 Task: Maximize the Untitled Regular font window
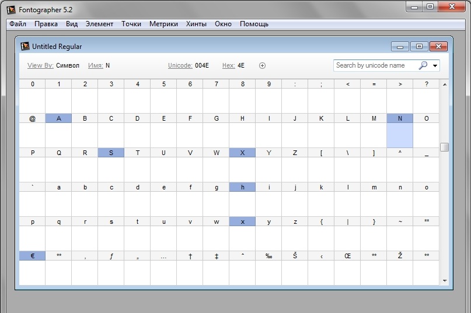(419, 47)
